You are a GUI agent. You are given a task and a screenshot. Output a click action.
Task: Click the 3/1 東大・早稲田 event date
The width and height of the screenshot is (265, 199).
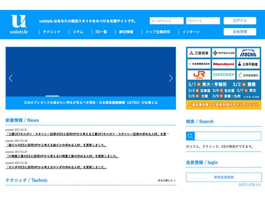[207, 84]
